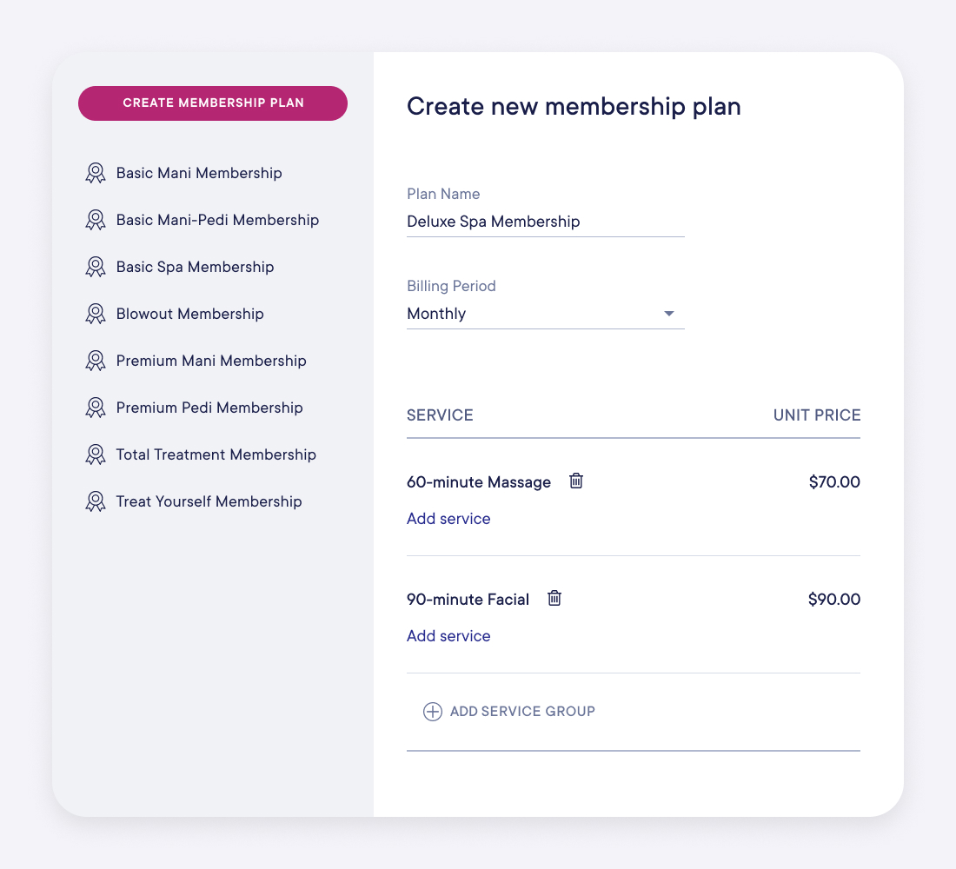Click the trash icon beside 60-minute Massage
This screenshot has width=956, height=869.
(575, 481)
